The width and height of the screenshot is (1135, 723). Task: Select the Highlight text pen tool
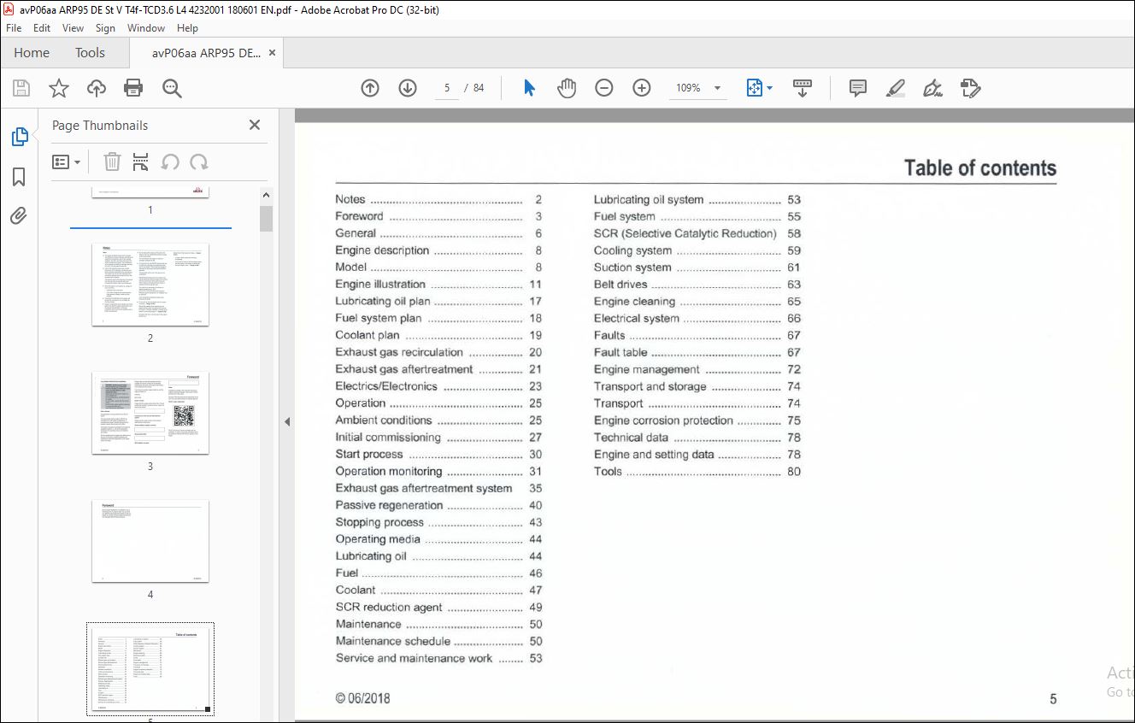[896, 88]
